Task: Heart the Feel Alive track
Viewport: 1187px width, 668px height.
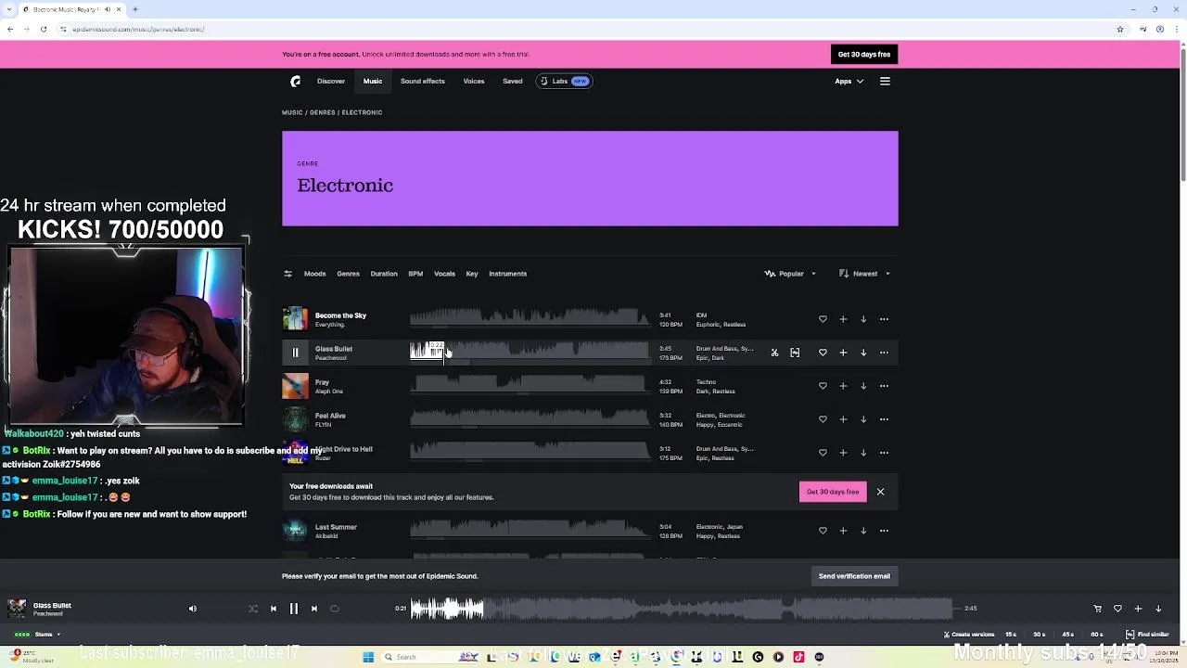Action: (x=823, y=419)
